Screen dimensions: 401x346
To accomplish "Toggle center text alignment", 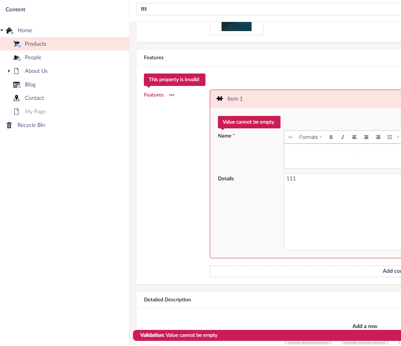I will pos(366,137).
